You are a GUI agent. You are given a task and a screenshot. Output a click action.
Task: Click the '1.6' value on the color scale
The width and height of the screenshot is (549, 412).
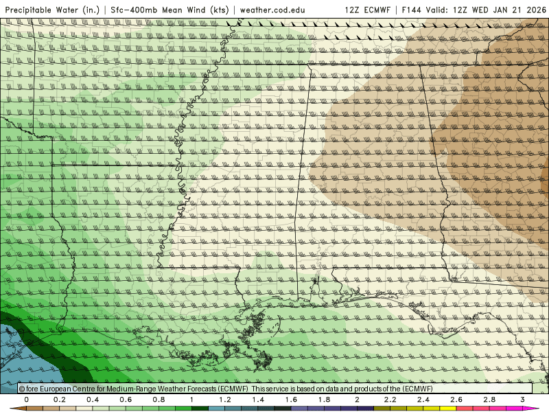[x=291, y=400]
